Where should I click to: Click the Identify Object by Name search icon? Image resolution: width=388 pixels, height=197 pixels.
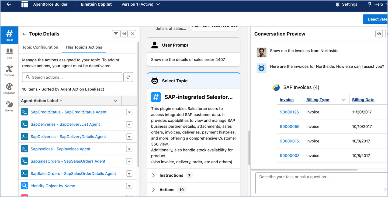pyautogui.click(x=25, y=186)
